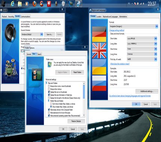Click the blue framed picture taskbar icon
Image resolution: width=161 pixels, height=142 pixels.
[x=71, y=4]
